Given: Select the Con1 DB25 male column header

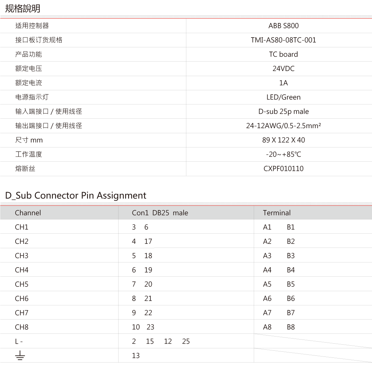Looking at the screenshot, I should point(160,213).
